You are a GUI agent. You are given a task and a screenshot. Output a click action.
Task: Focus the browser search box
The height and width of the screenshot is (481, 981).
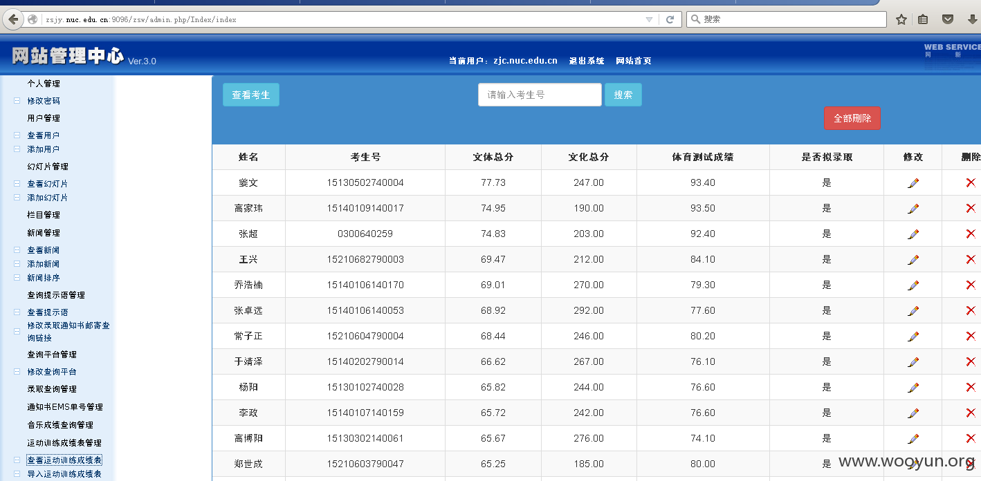(x=787, y=19)
